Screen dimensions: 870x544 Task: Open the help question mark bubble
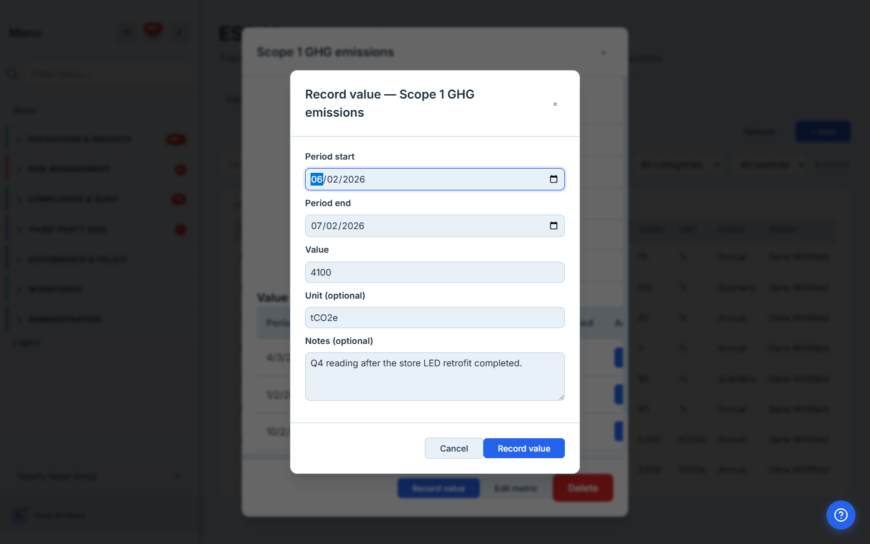coord(840,515)
